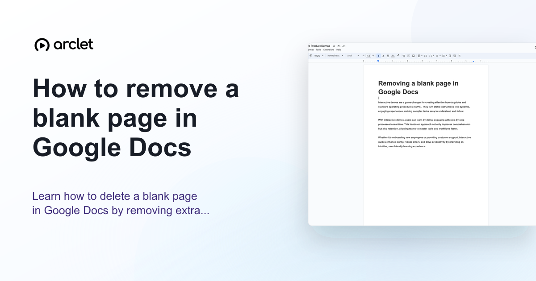Image resolution: width=536 pixels, height=281 pixels.
Task: Click the paragraph starting 'Whether it's onboarding'
Action: [x=424, y=142]
